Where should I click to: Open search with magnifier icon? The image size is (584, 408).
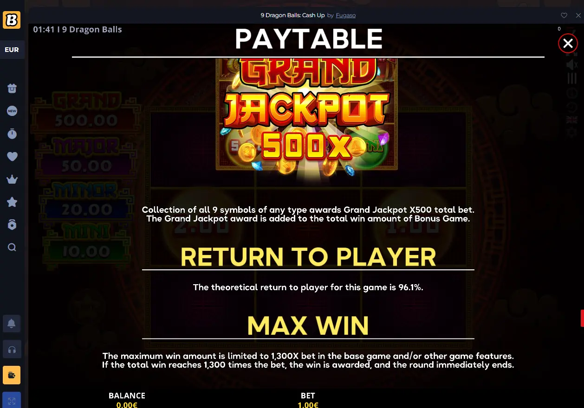point(12,247)
